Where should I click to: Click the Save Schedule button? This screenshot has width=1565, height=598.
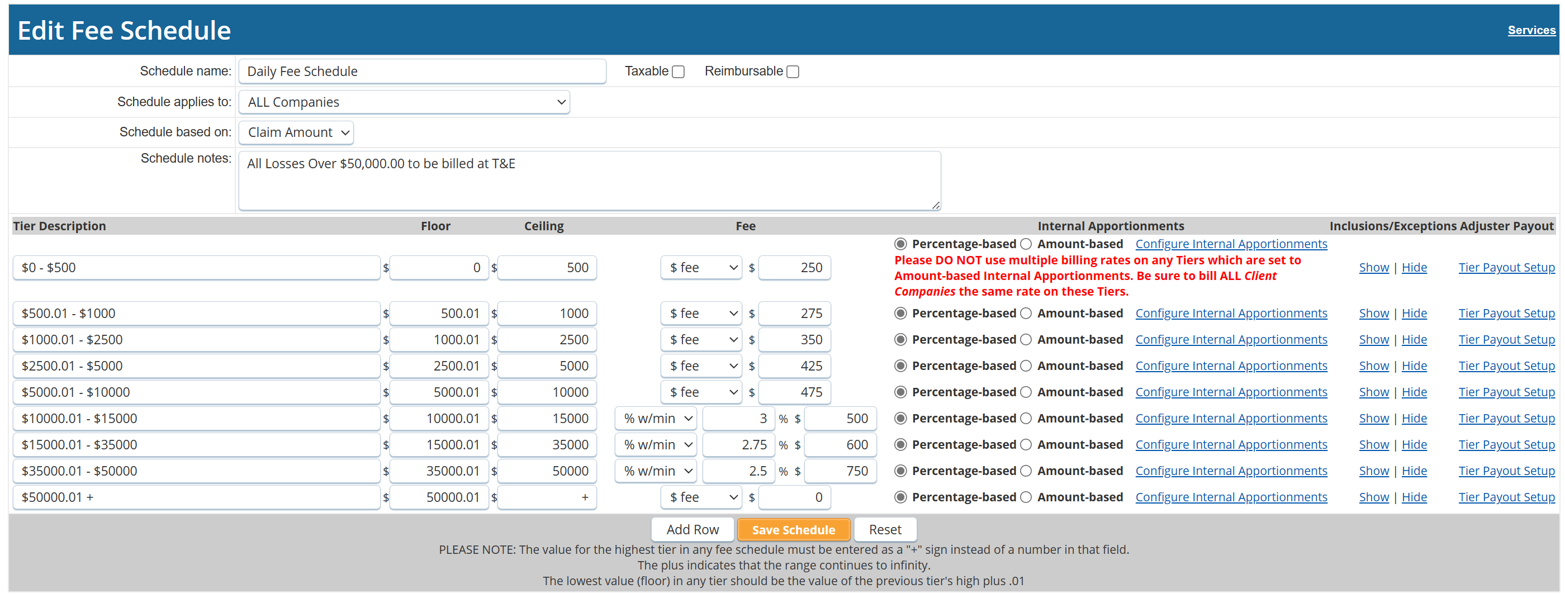[794, 529]
